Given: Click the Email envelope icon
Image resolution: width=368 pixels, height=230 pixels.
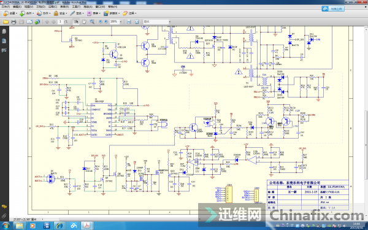Looking at the screenshot, I should click(x=29, y=22).
